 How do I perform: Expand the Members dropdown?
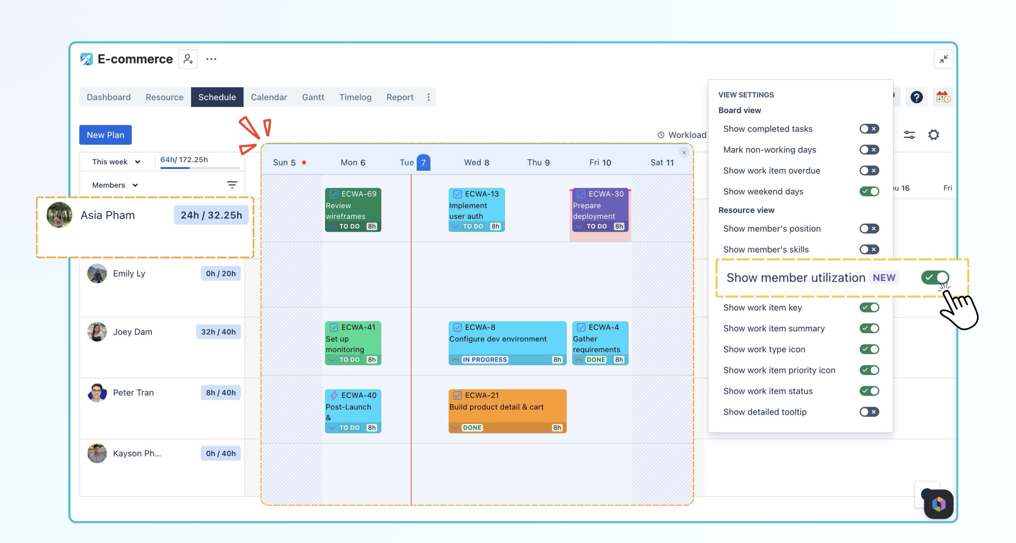(x=115, y=185)
